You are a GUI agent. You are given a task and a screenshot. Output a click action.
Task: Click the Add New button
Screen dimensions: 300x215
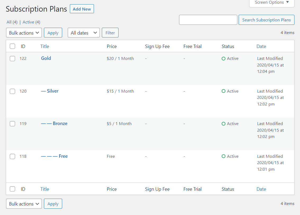click(x=82, y=9)
